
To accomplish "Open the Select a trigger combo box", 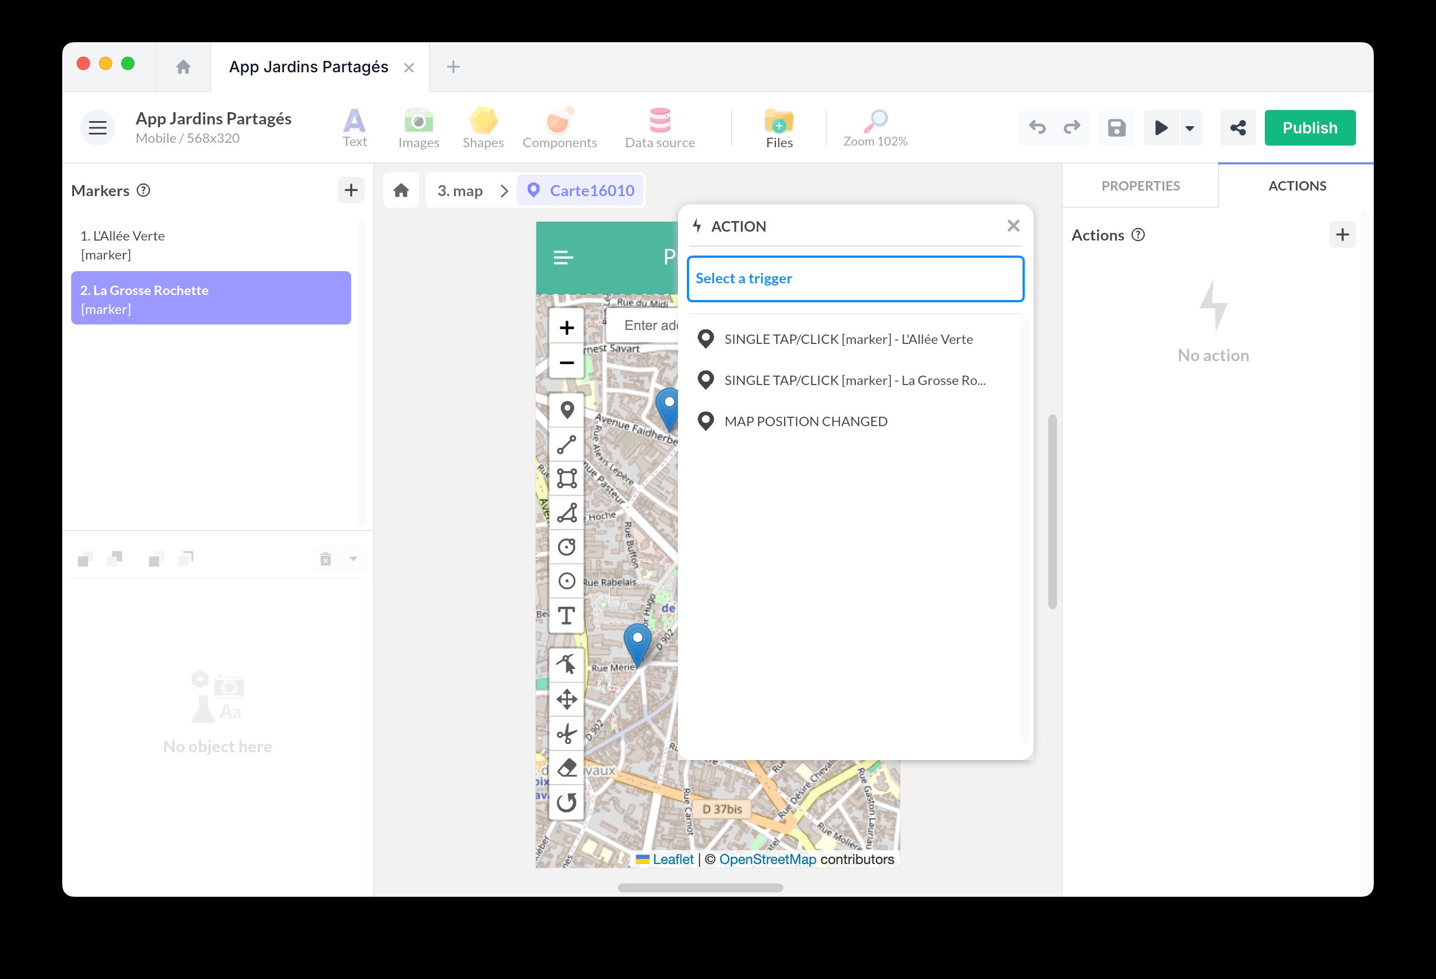I will coord(855,278).
